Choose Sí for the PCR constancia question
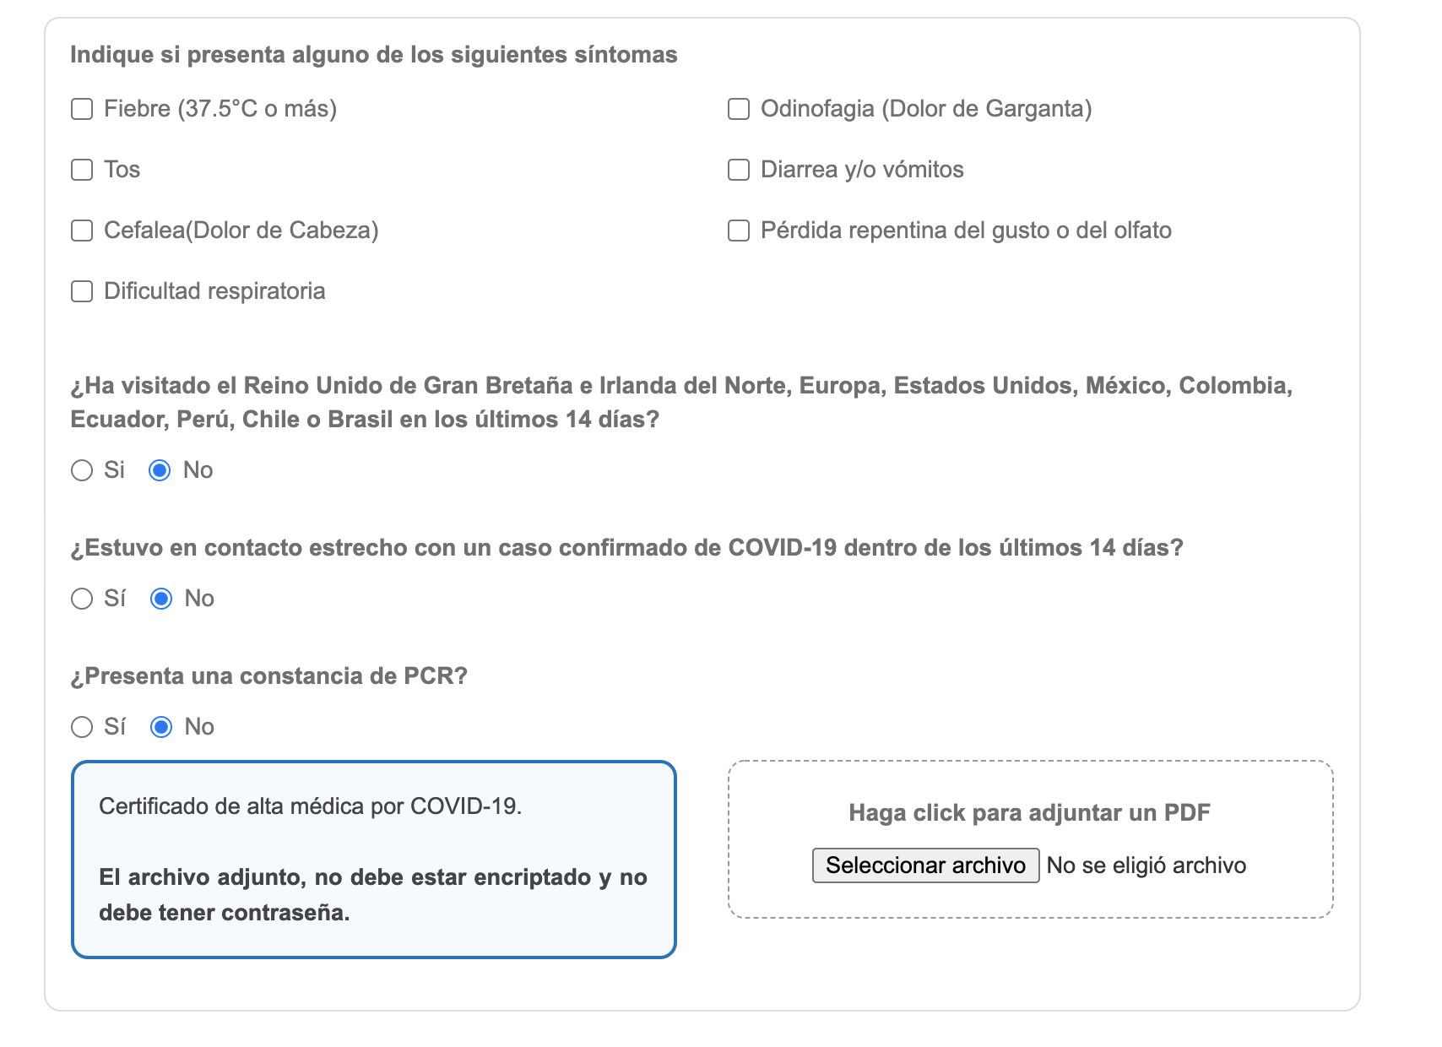The image size is (1442, 1047). tap(82, 727)
